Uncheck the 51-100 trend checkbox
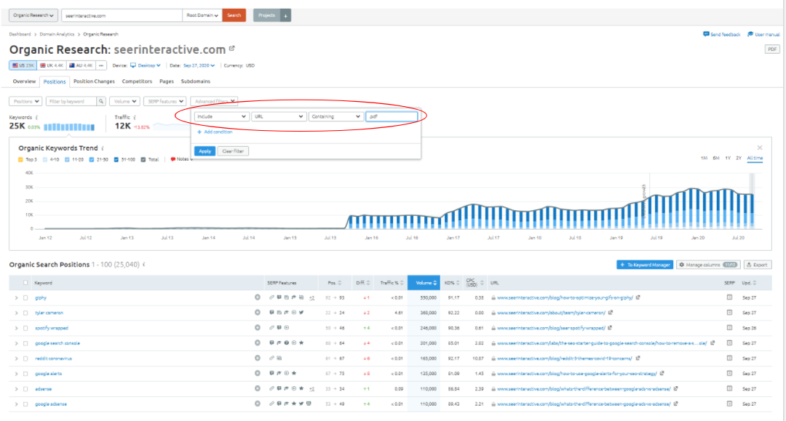 coord(117,159)
